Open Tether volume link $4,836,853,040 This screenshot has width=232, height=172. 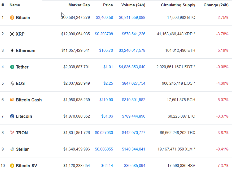[132, 67]
